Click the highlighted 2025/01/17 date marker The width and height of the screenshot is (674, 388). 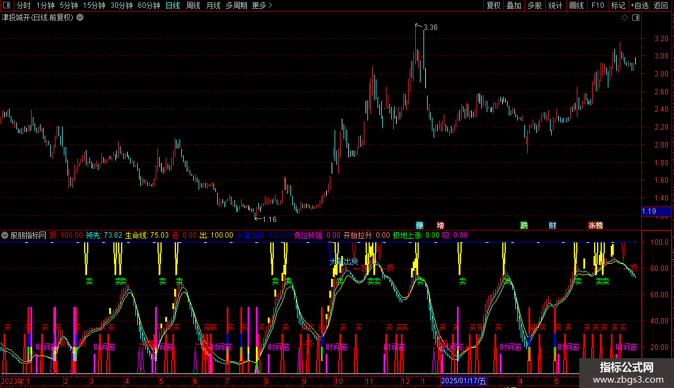[463, 381]
